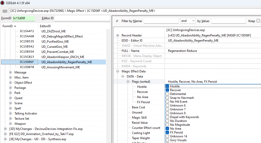Check the Dispel with Keywords flag
261x143 pixels.
167,117
